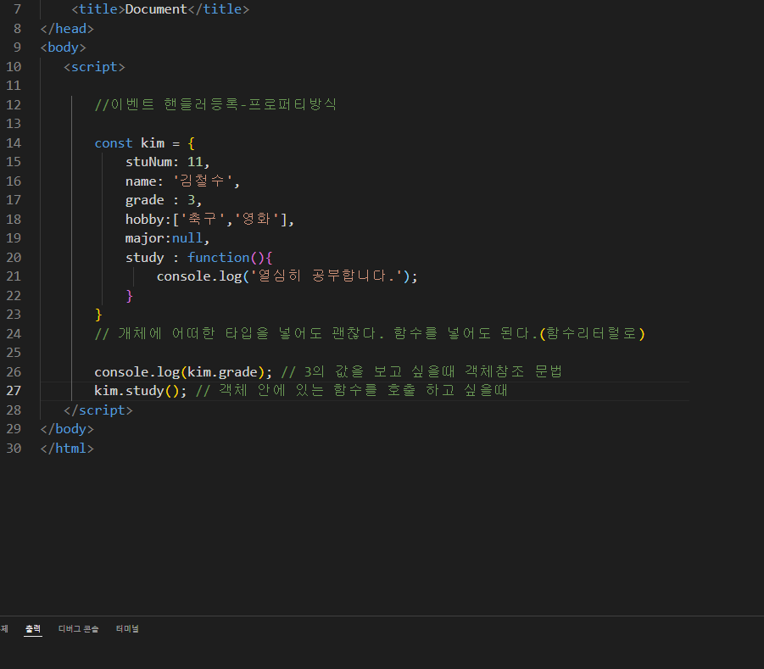The height and width of the screenshot is (669, 764).
Task: Click the comment //이벤트 핸들러등록-프로퍼티방식
Action: click(215, 104)
